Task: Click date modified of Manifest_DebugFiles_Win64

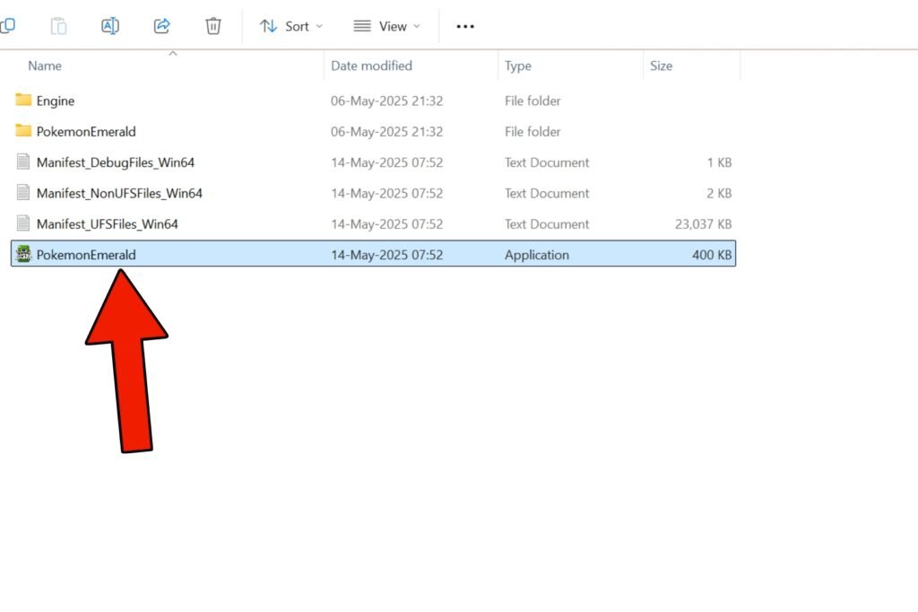Action: point(387,162)
